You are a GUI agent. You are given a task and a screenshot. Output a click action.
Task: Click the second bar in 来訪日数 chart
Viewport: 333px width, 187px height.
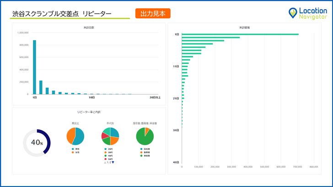[x=41, y=87]
